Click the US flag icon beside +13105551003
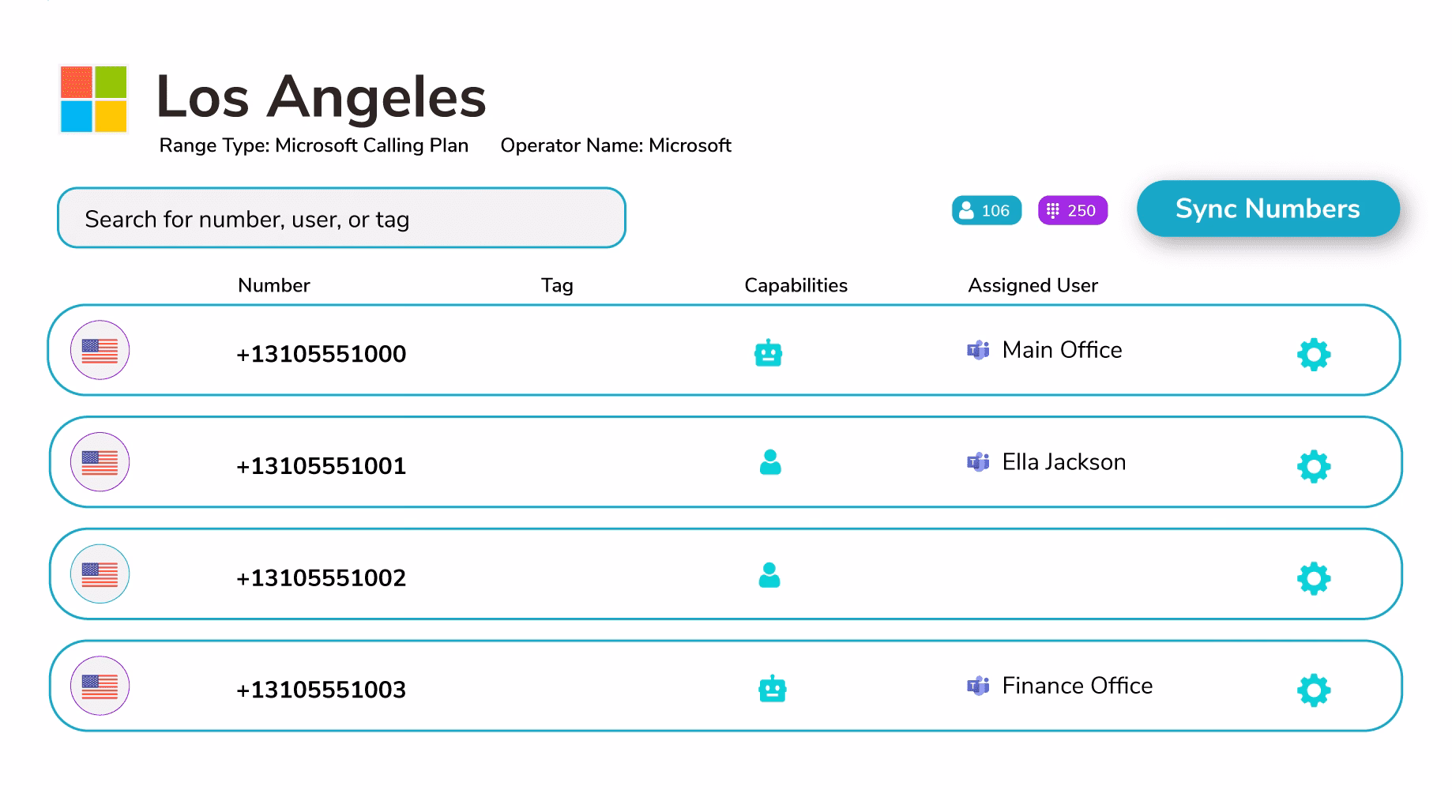The image size is (1452, 790). point(99,687)
